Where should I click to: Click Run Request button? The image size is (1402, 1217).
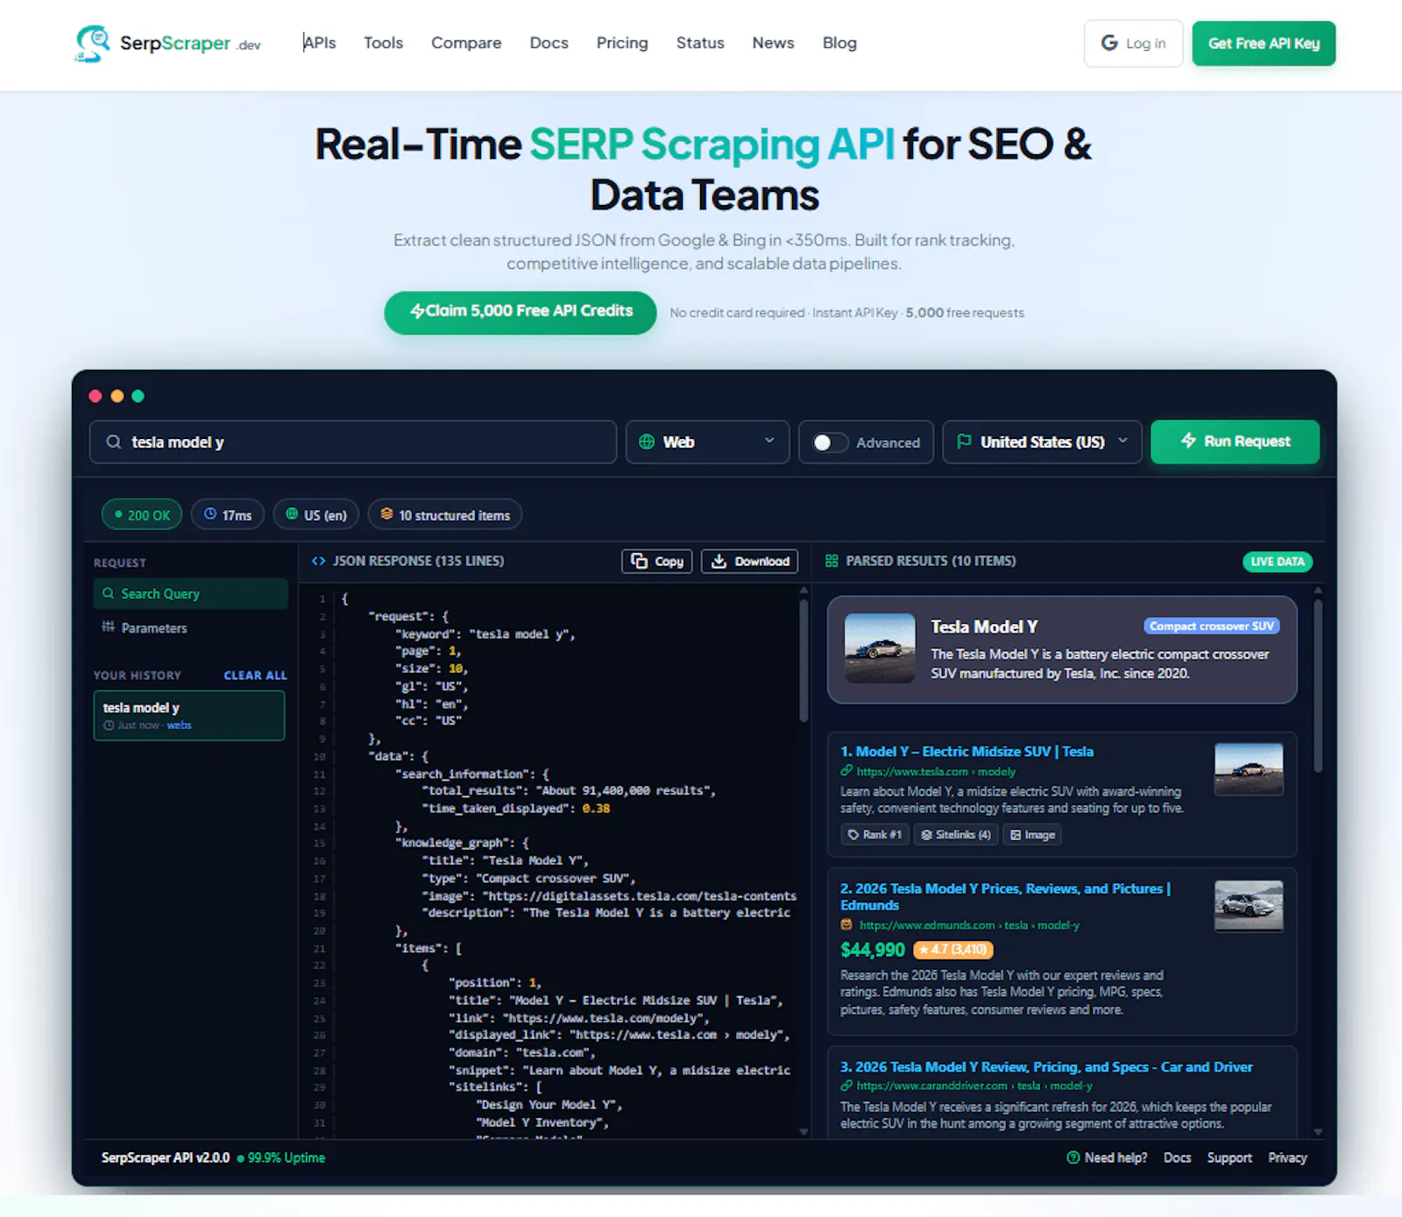[x=1235, y=442]
